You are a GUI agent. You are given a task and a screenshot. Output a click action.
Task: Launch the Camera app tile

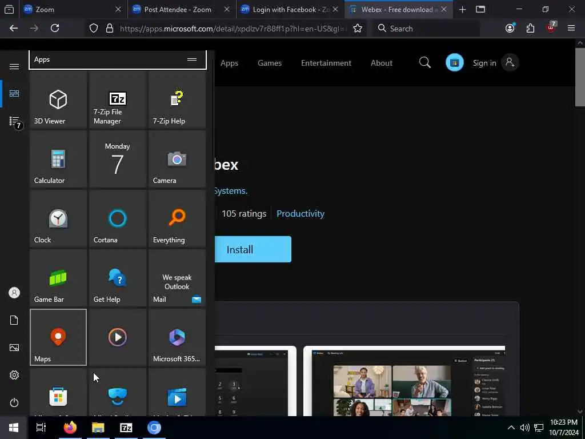click(x=177, y=159)
